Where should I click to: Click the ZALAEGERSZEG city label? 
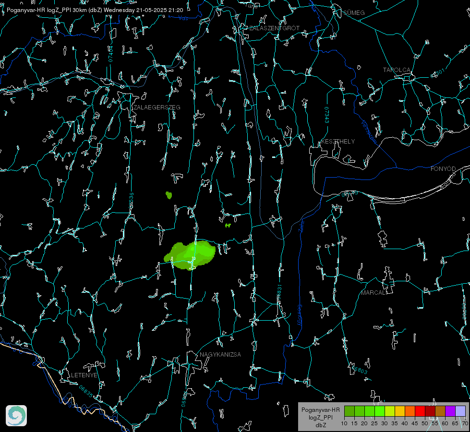(x=157, y=108)
